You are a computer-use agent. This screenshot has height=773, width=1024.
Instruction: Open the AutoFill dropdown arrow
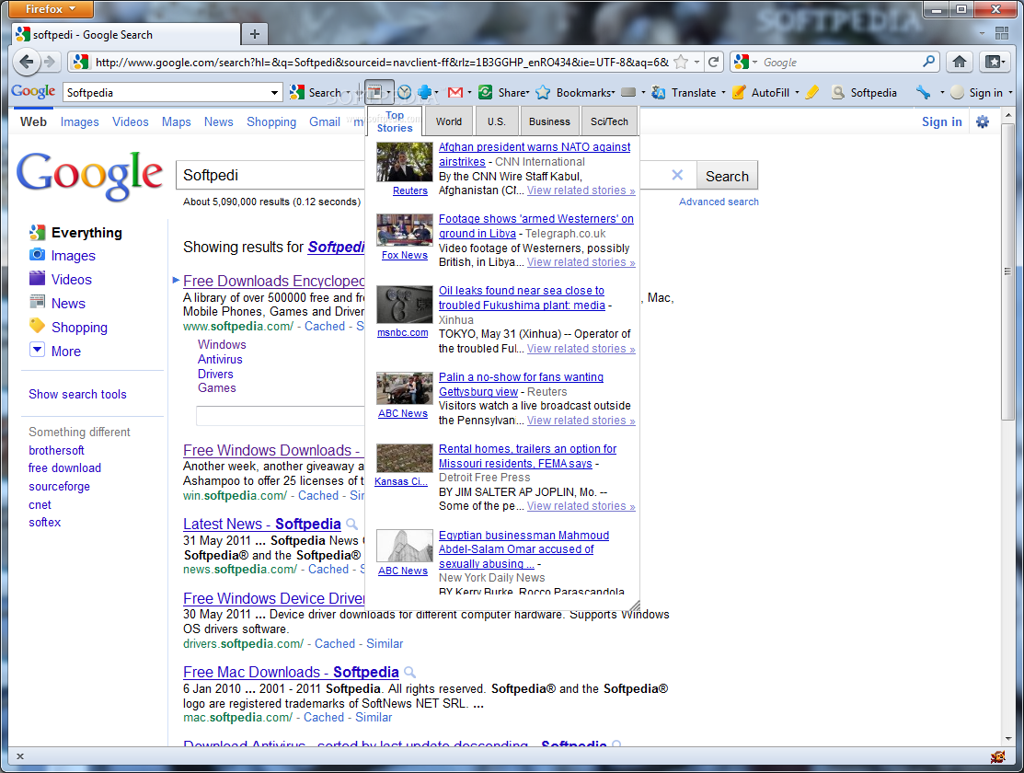point(797,93)
